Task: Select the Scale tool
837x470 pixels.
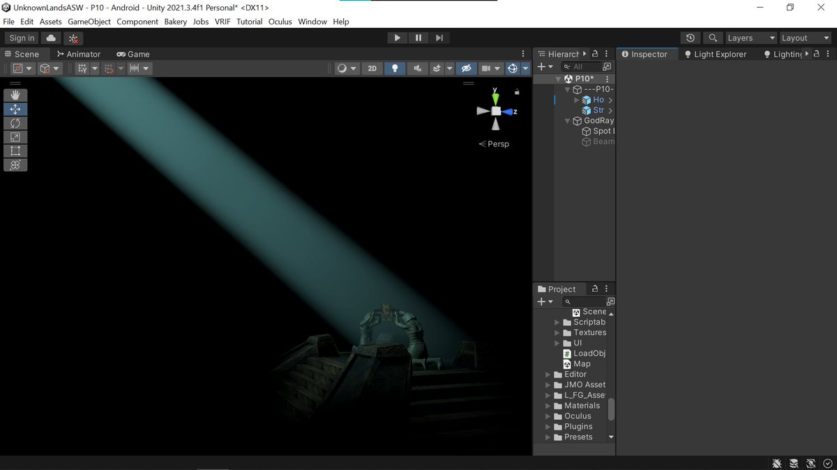Action: (x=15, y=136)
